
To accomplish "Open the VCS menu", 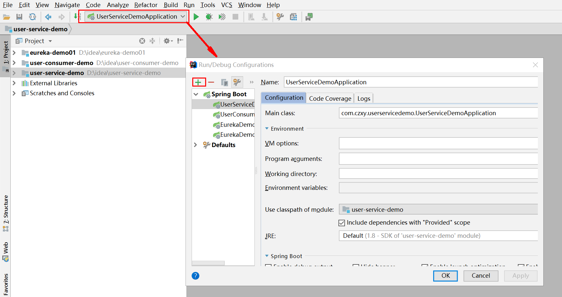I will pyautogui.click(x=227, y=5).
